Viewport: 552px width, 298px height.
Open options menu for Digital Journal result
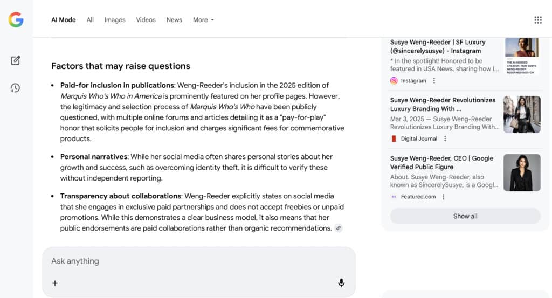click(x=445, y=138)
